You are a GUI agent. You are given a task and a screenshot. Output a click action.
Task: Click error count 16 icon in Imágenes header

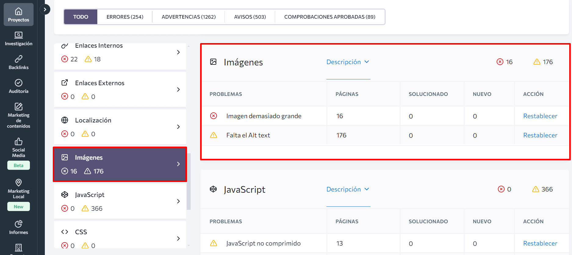point(500,62)
